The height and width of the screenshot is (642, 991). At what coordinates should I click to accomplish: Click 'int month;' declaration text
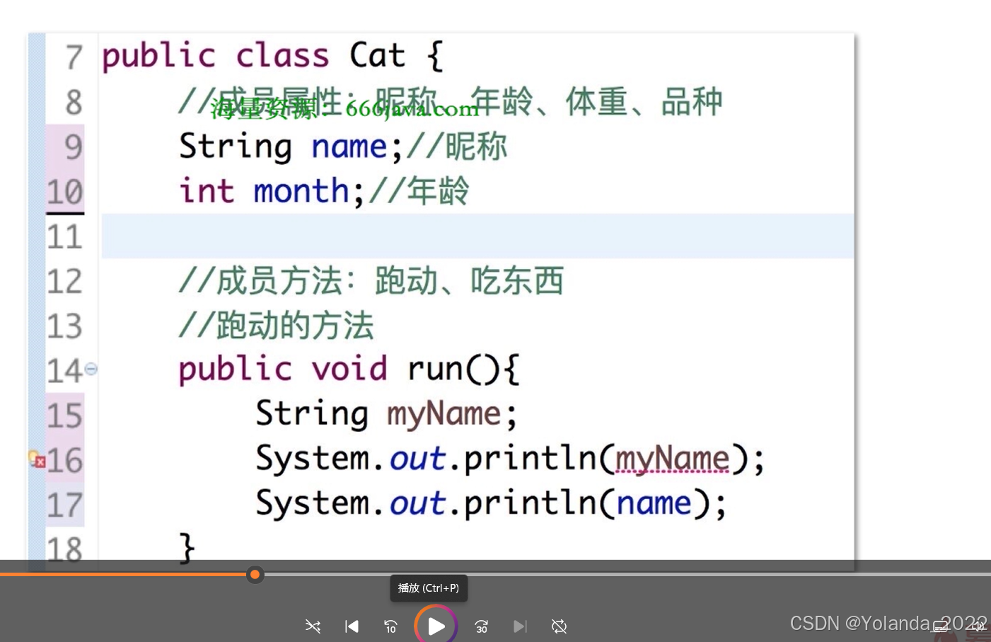[272, 191]
